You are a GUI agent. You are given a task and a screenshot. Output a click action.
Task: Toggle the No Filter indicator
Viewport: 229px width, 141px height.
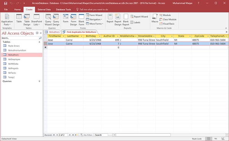[86, 135]
